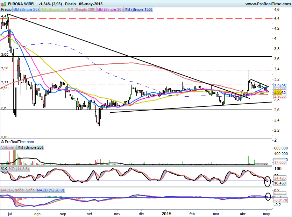Click the yellow 2,95 current price tag
292x217 pixels.
pos(278,92)
